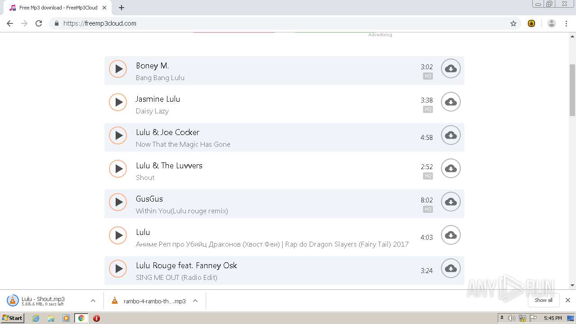This screenshot has width=576, height=324.
Task: Go forward in browser history
Action: coord(24,23)
